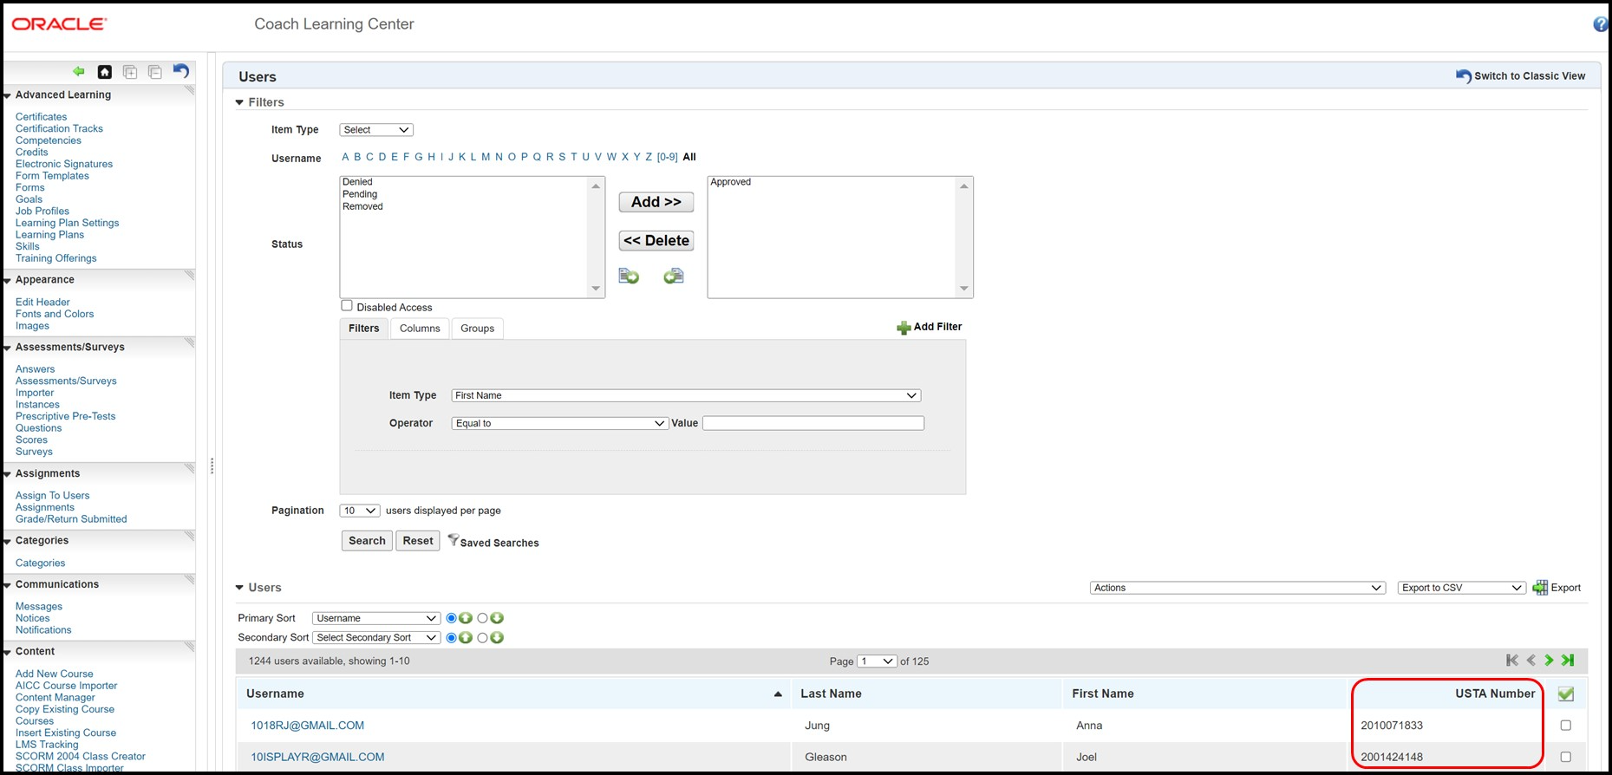Collapse the Users results section
The height and width of the screenshot is (775, 1612).
pyautogui.click(x=240, y=588)
